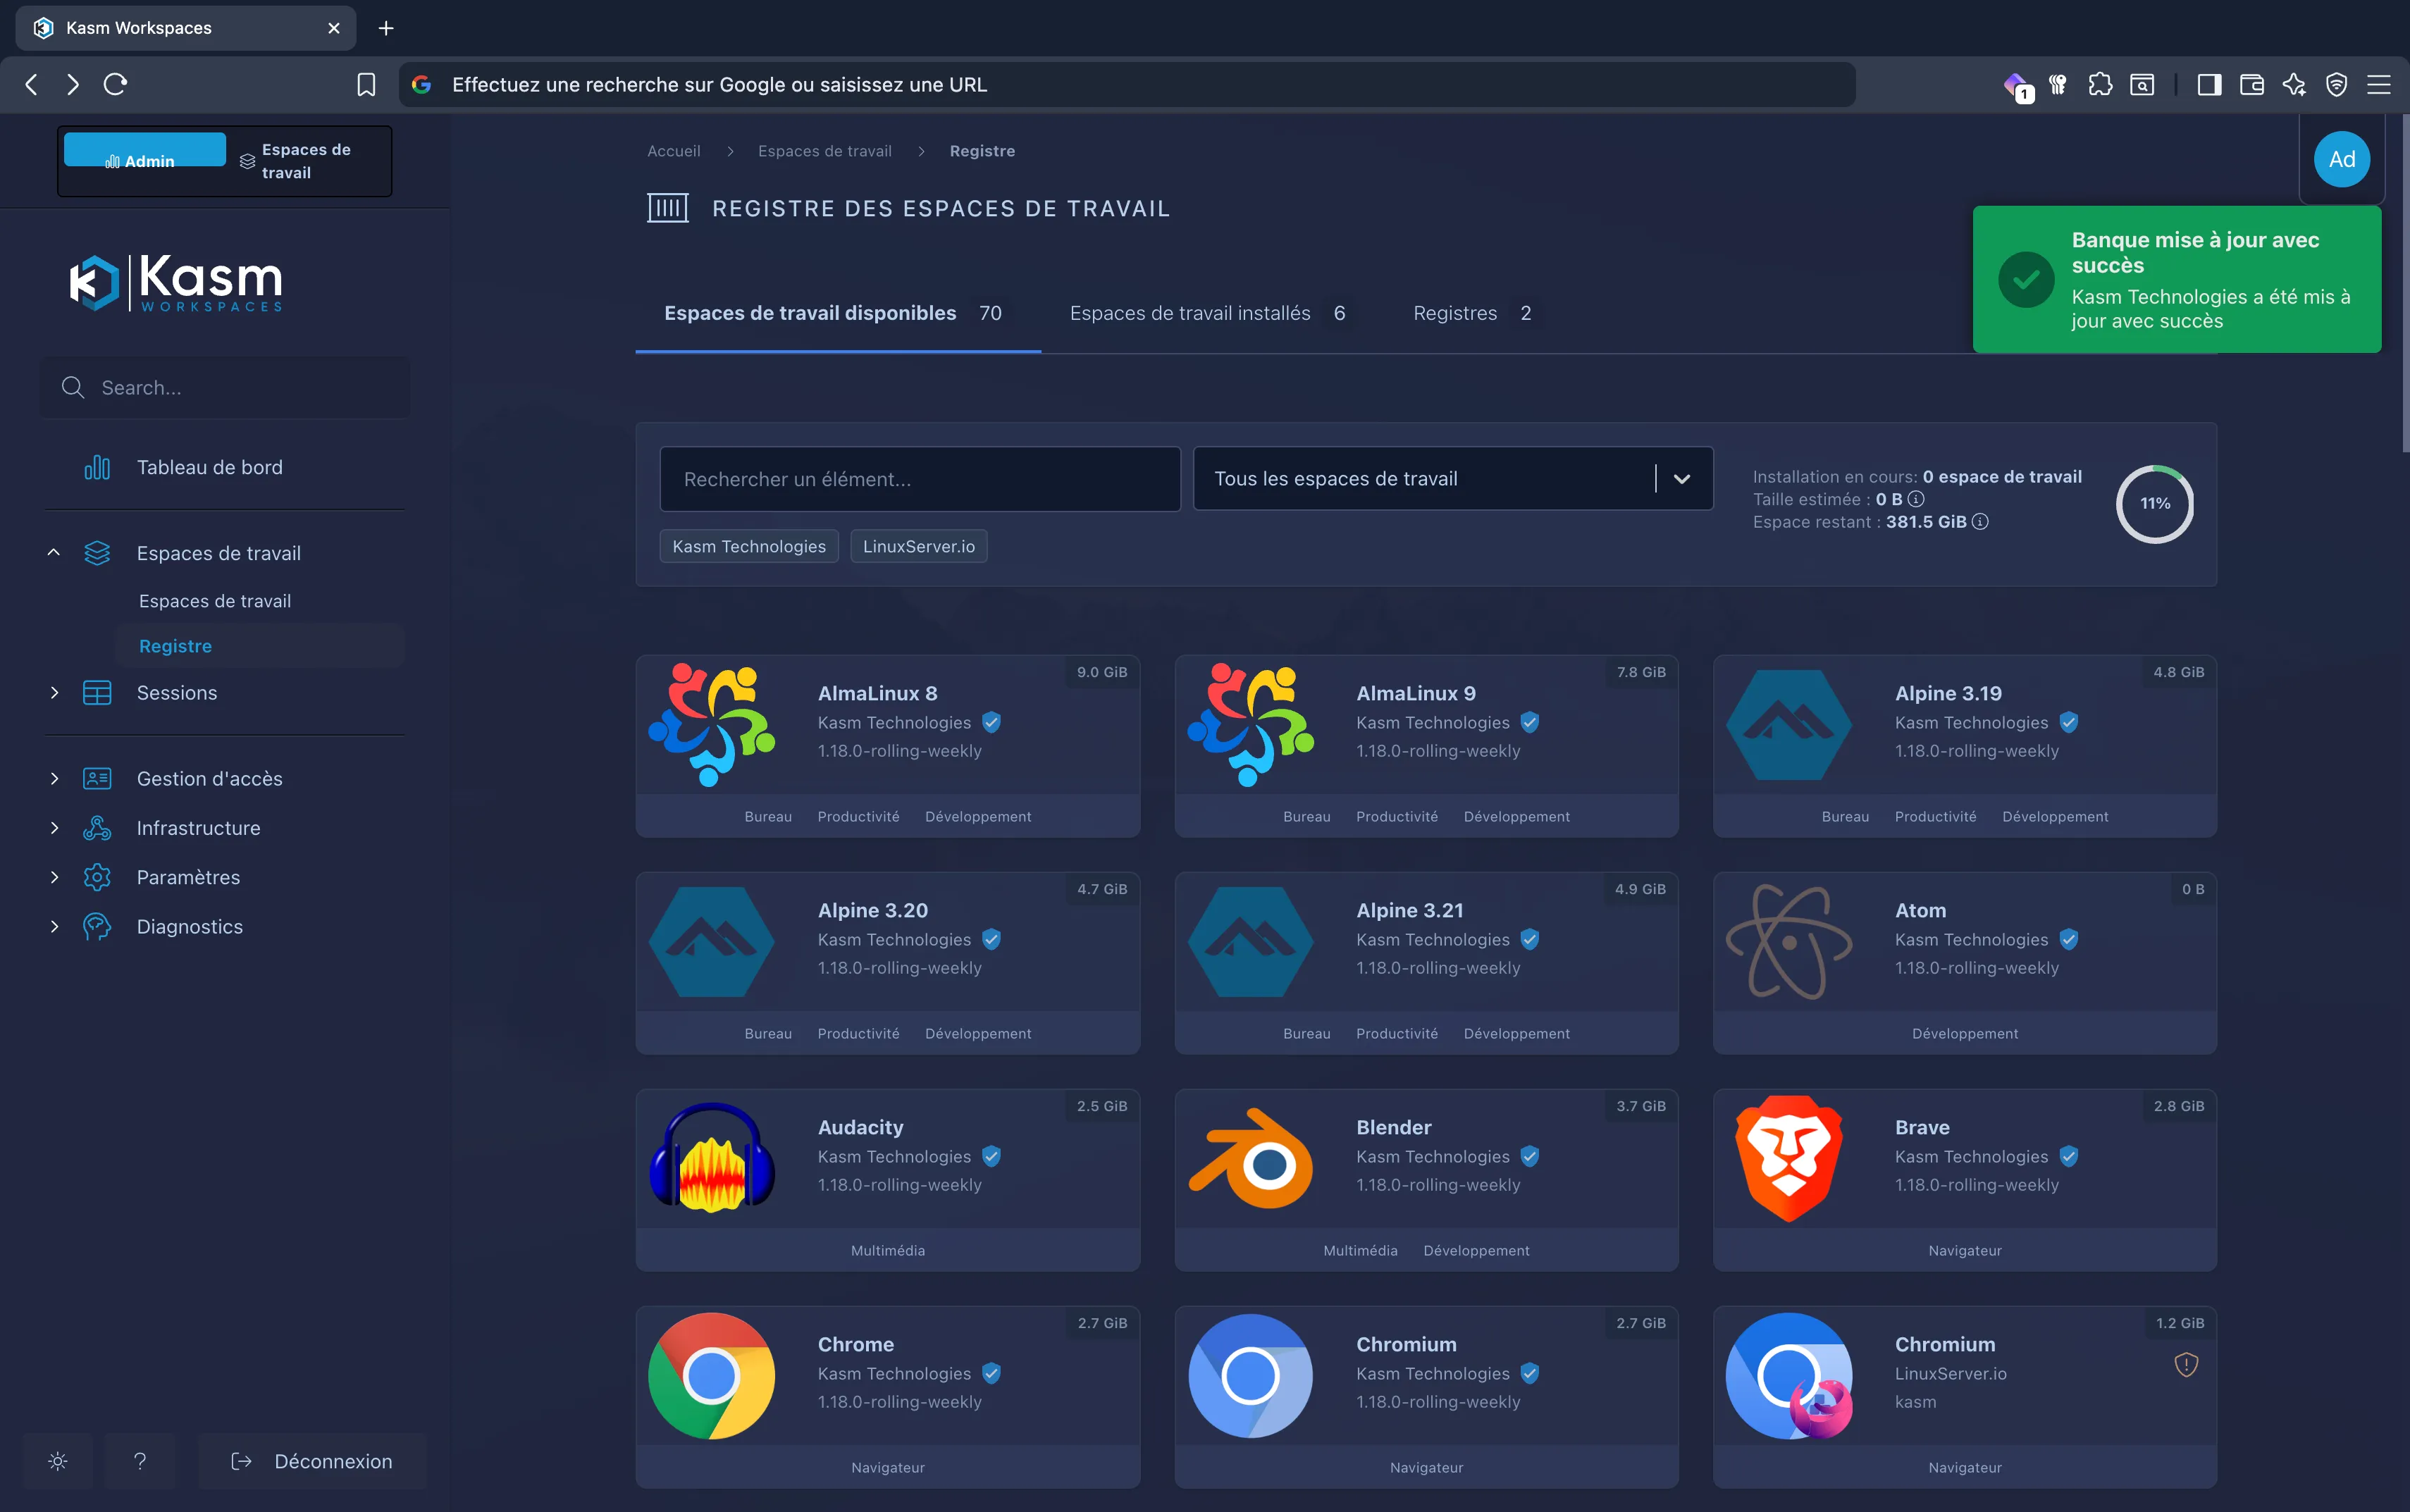Collapse the Espaces de travail sidebar section
The image size is (2410, 1512).
[54, 553]
